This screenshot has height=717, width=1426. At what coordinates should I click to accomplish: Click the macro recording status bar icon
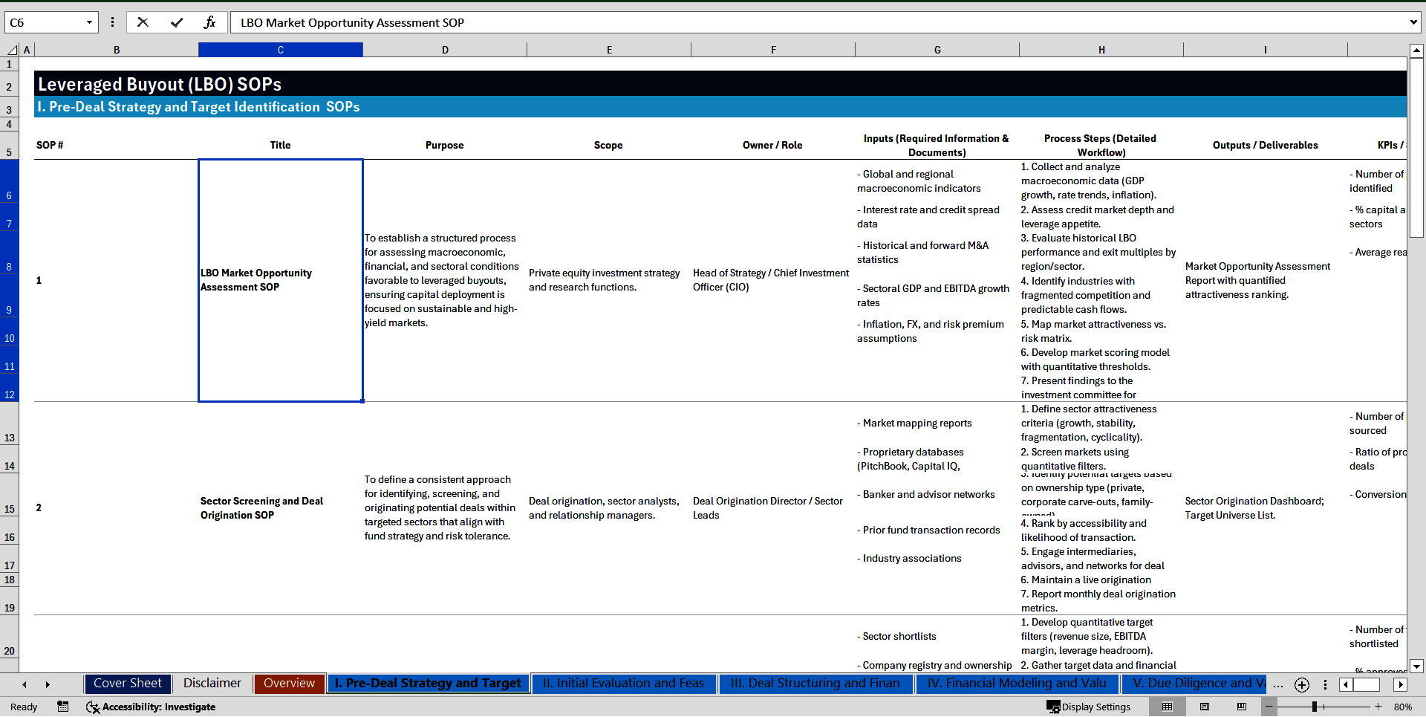click(63, 707)
